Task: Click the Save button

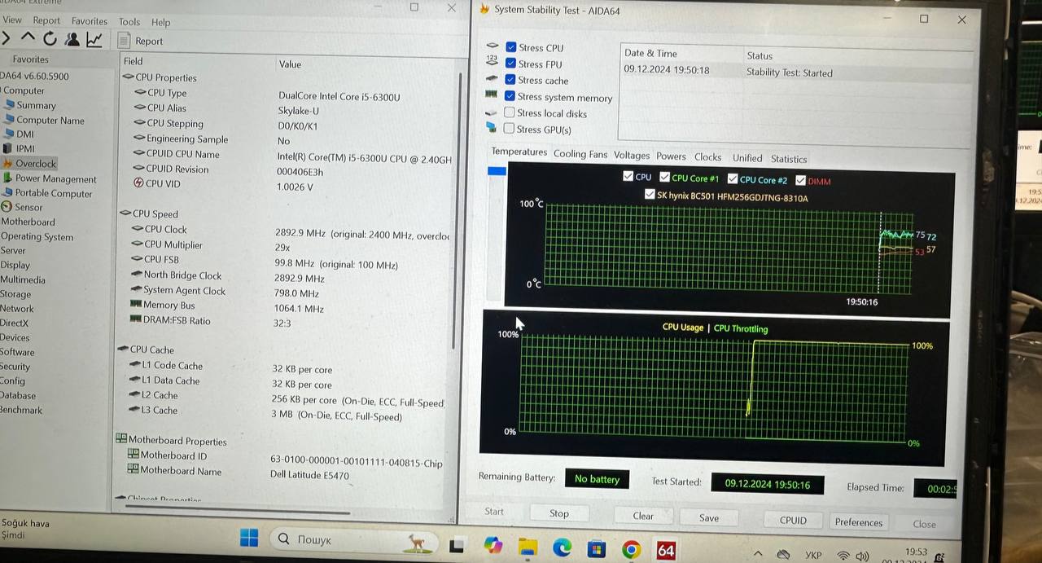Action: pyautogui.click(x=709, y=517)
